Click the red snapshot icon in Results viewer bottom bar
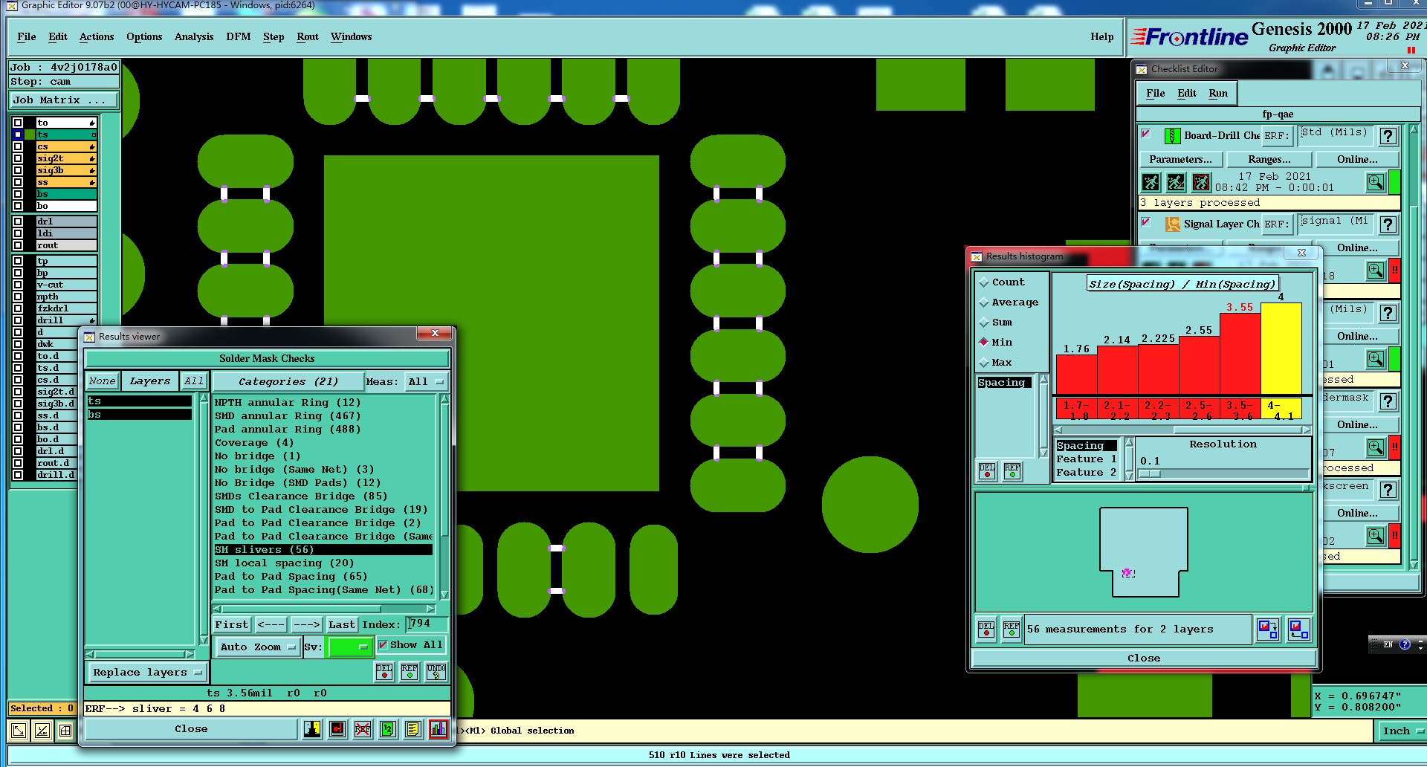This screenshot has width=1427, height=767. pyautogui.click(x=337, y=729)
